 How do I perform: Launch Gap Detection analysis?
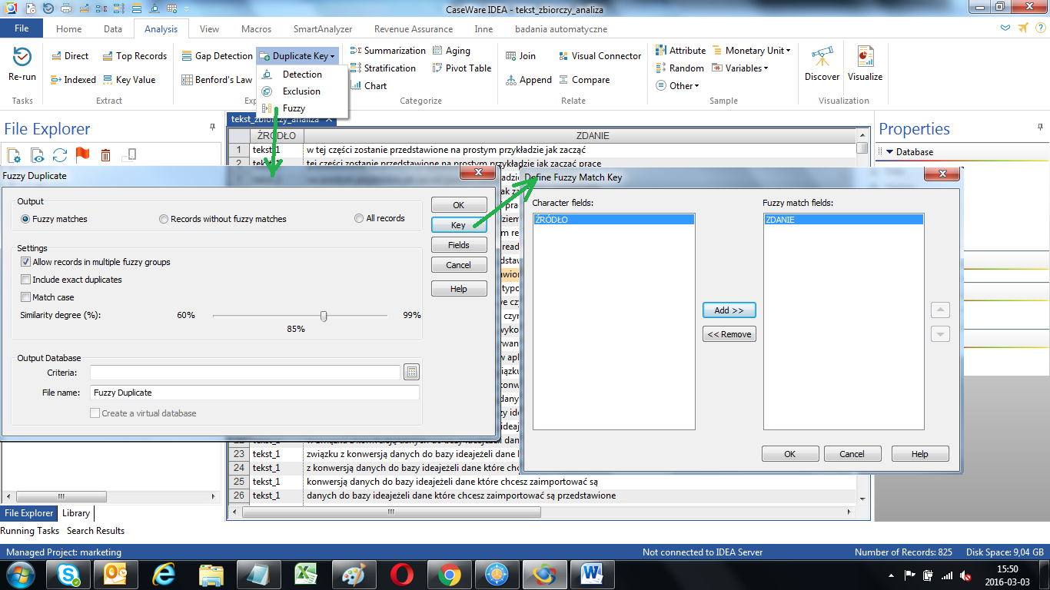[x=218, y=56]
